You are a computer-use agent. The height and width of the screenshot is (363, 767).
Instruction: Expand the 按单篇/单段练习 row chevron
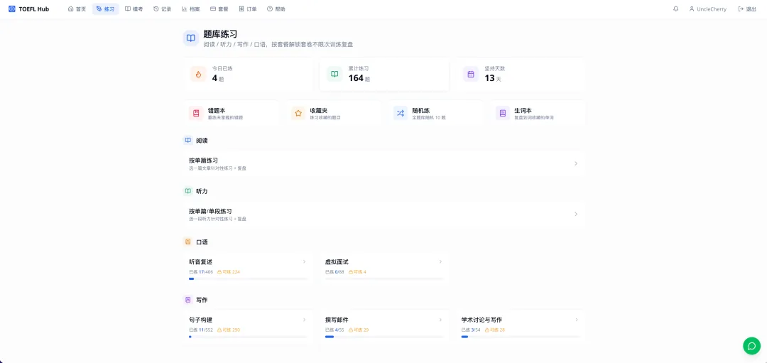click(576, 215)
